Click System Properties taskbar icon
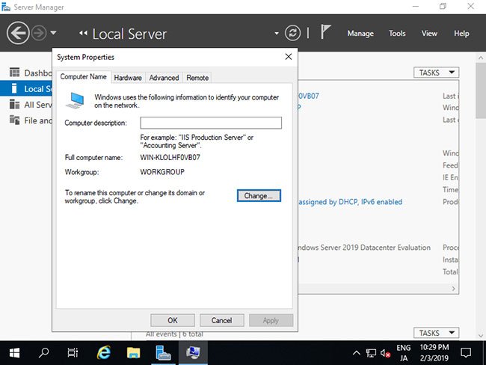Screen dimensions: 486x365 coord(193,352)
